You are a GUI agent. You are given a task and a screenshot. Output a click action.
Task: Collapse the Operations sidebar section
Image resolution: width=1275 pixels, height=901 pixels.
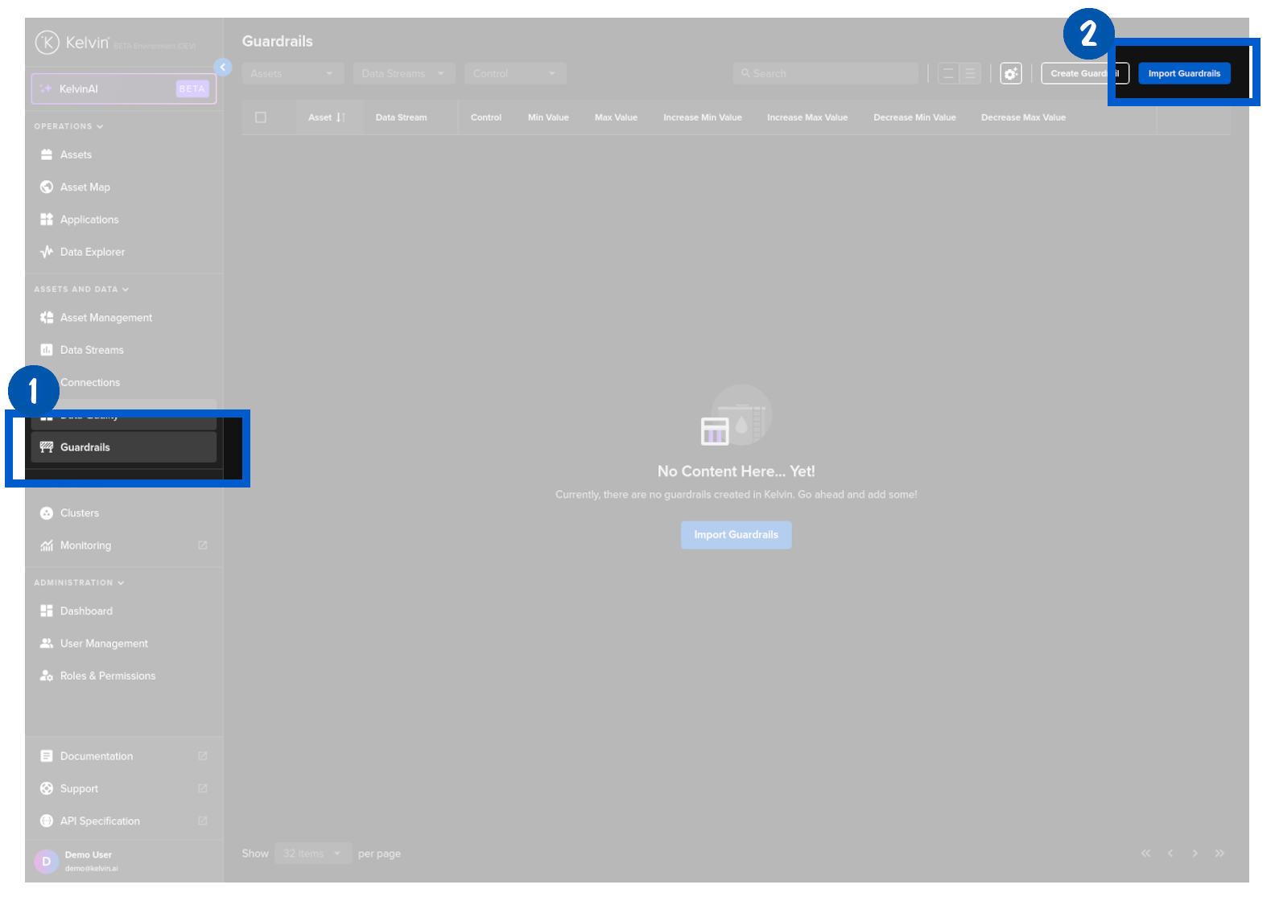tap(69, 126)
